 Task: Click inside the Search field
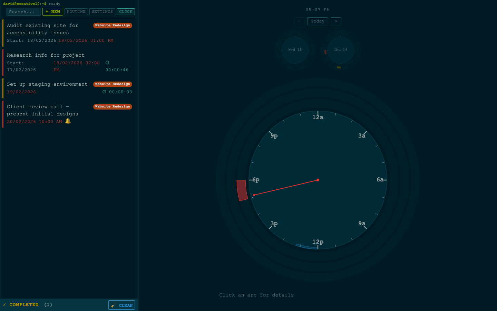click(23, 11)
